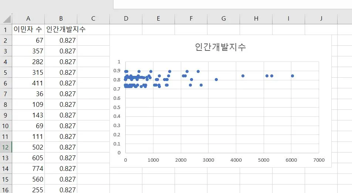352x193 pixels.
Task: Click cell A1 '이민자 수'
Action: [28, 29]
